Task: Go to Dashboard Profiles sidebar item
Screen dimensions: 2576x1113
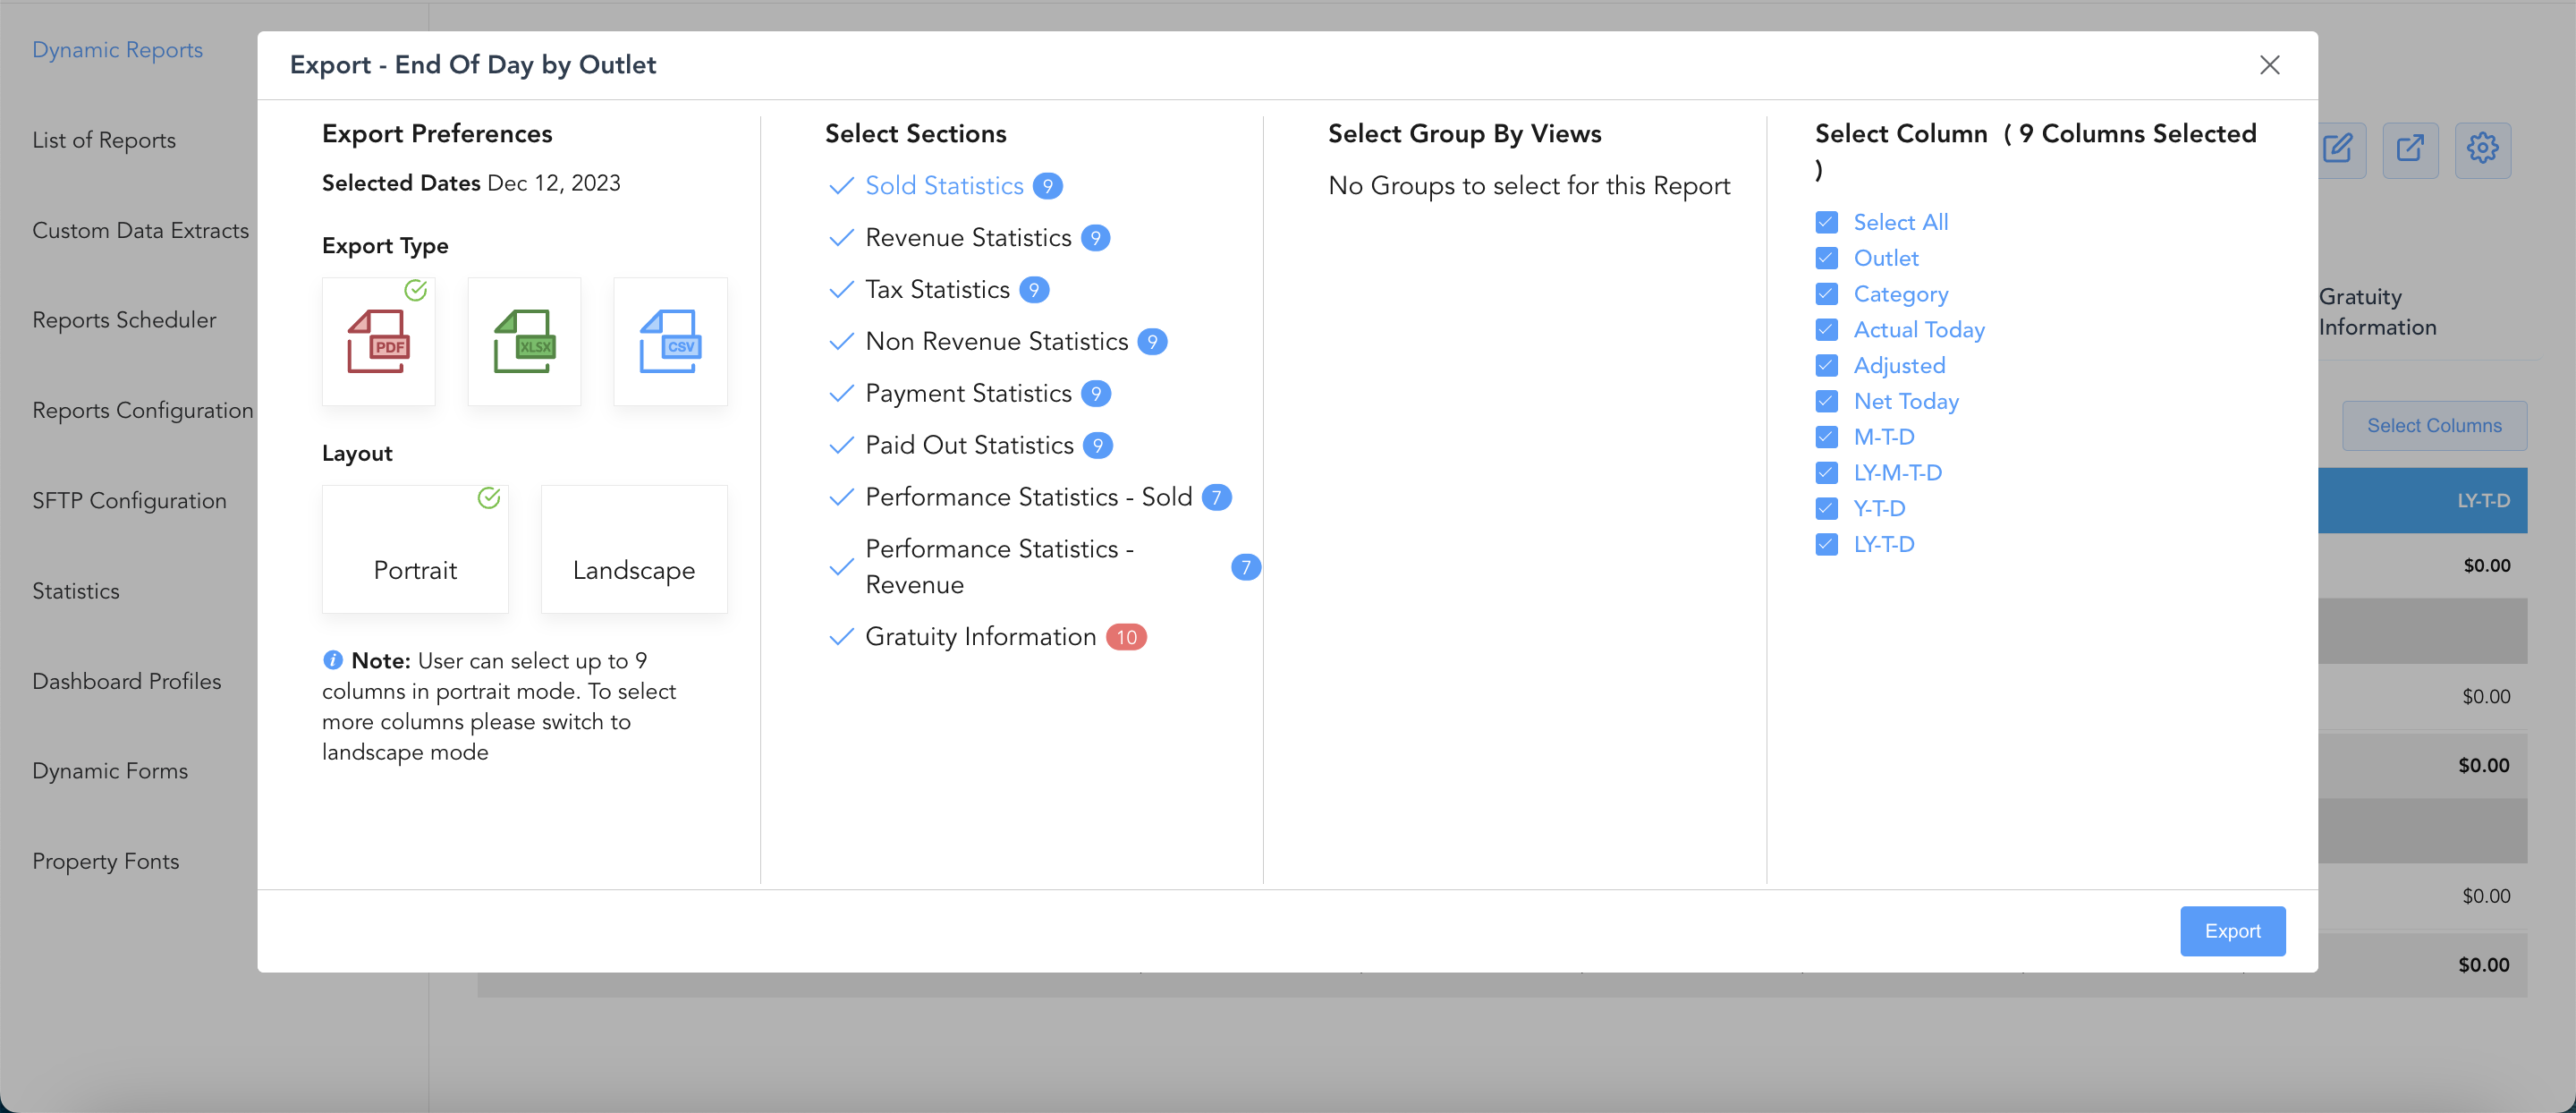Action: pyautogui.click(x=126, y=681)
